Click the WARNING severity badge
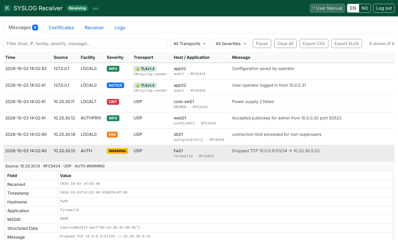Viewport: 398px width, 240px height. pyautogui.click(x=117, y=151)
